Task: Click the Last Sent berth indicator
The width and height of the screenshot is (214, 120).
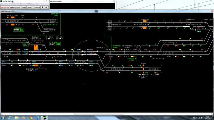Action: coord(110,26)
